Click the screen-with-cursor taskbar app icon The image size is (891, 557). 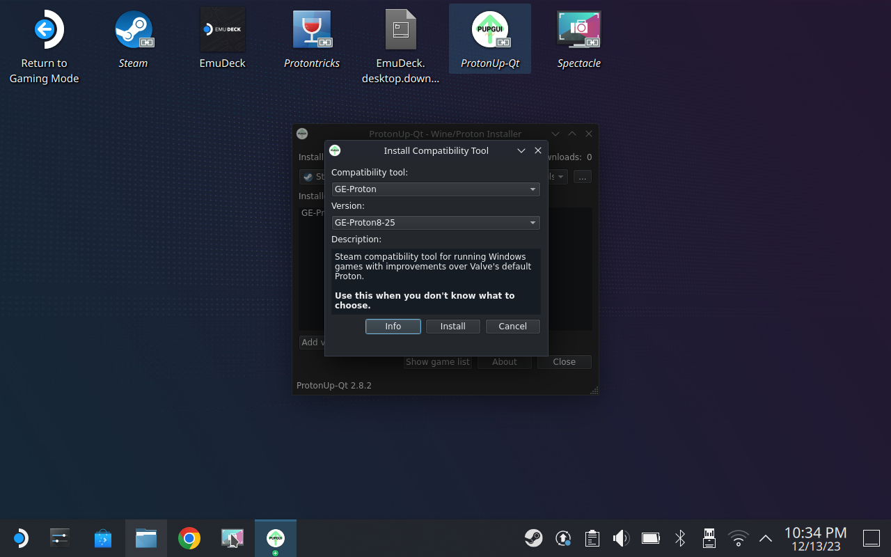click(x=232, y=538)
